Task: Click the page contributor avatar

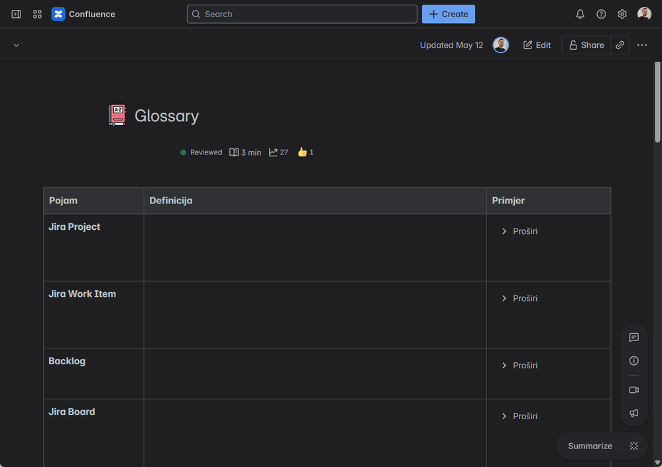Action: (x=501, y=45)
